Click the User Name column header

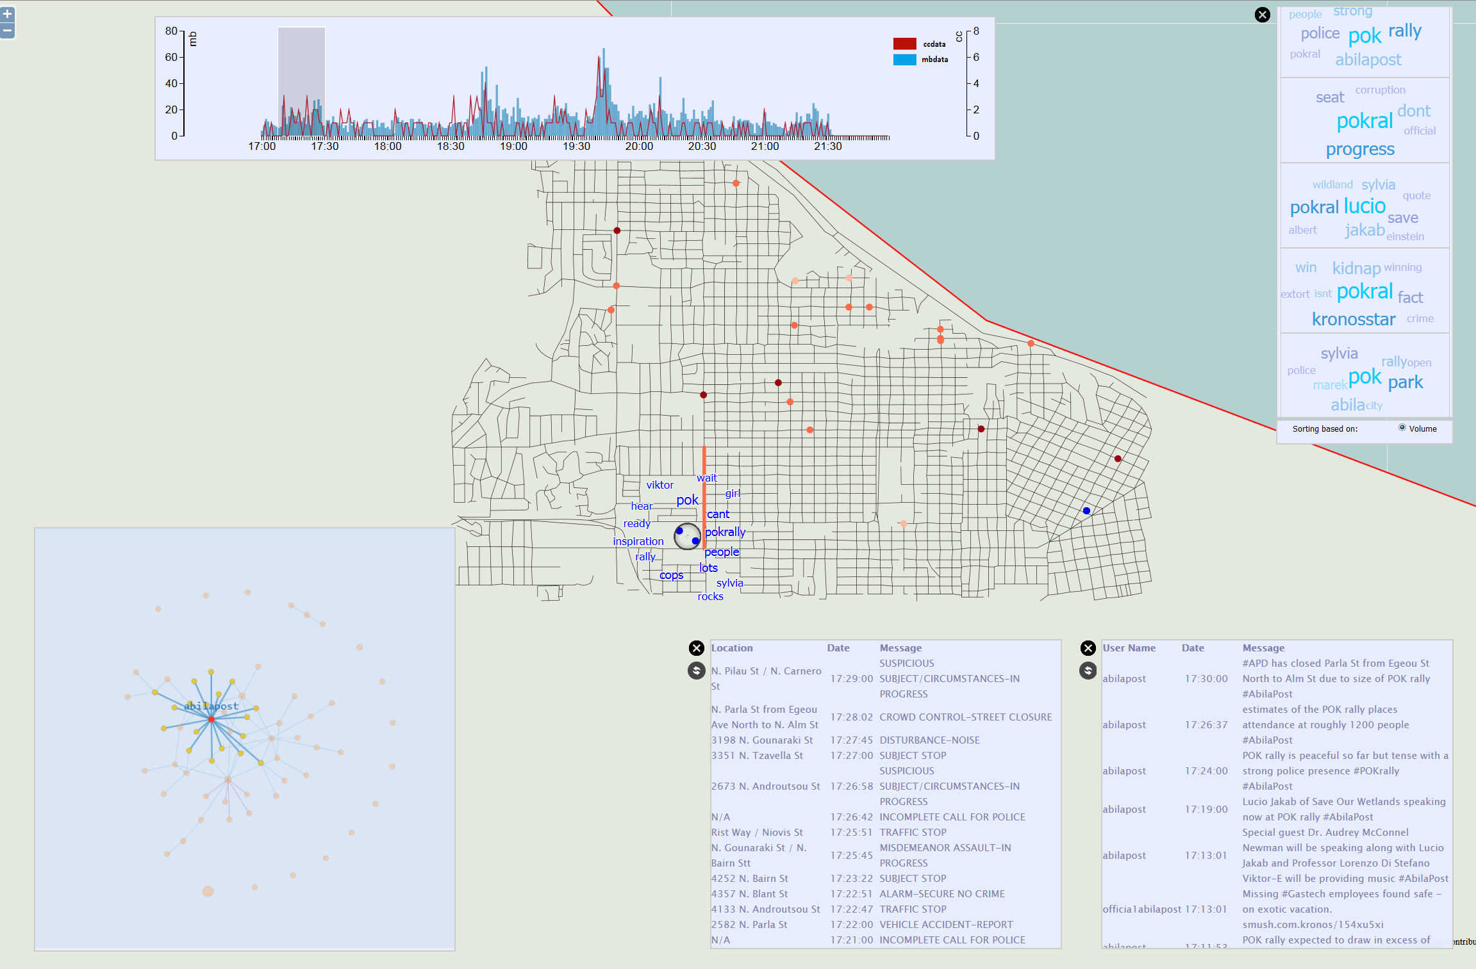click(x=1129, y=648)
